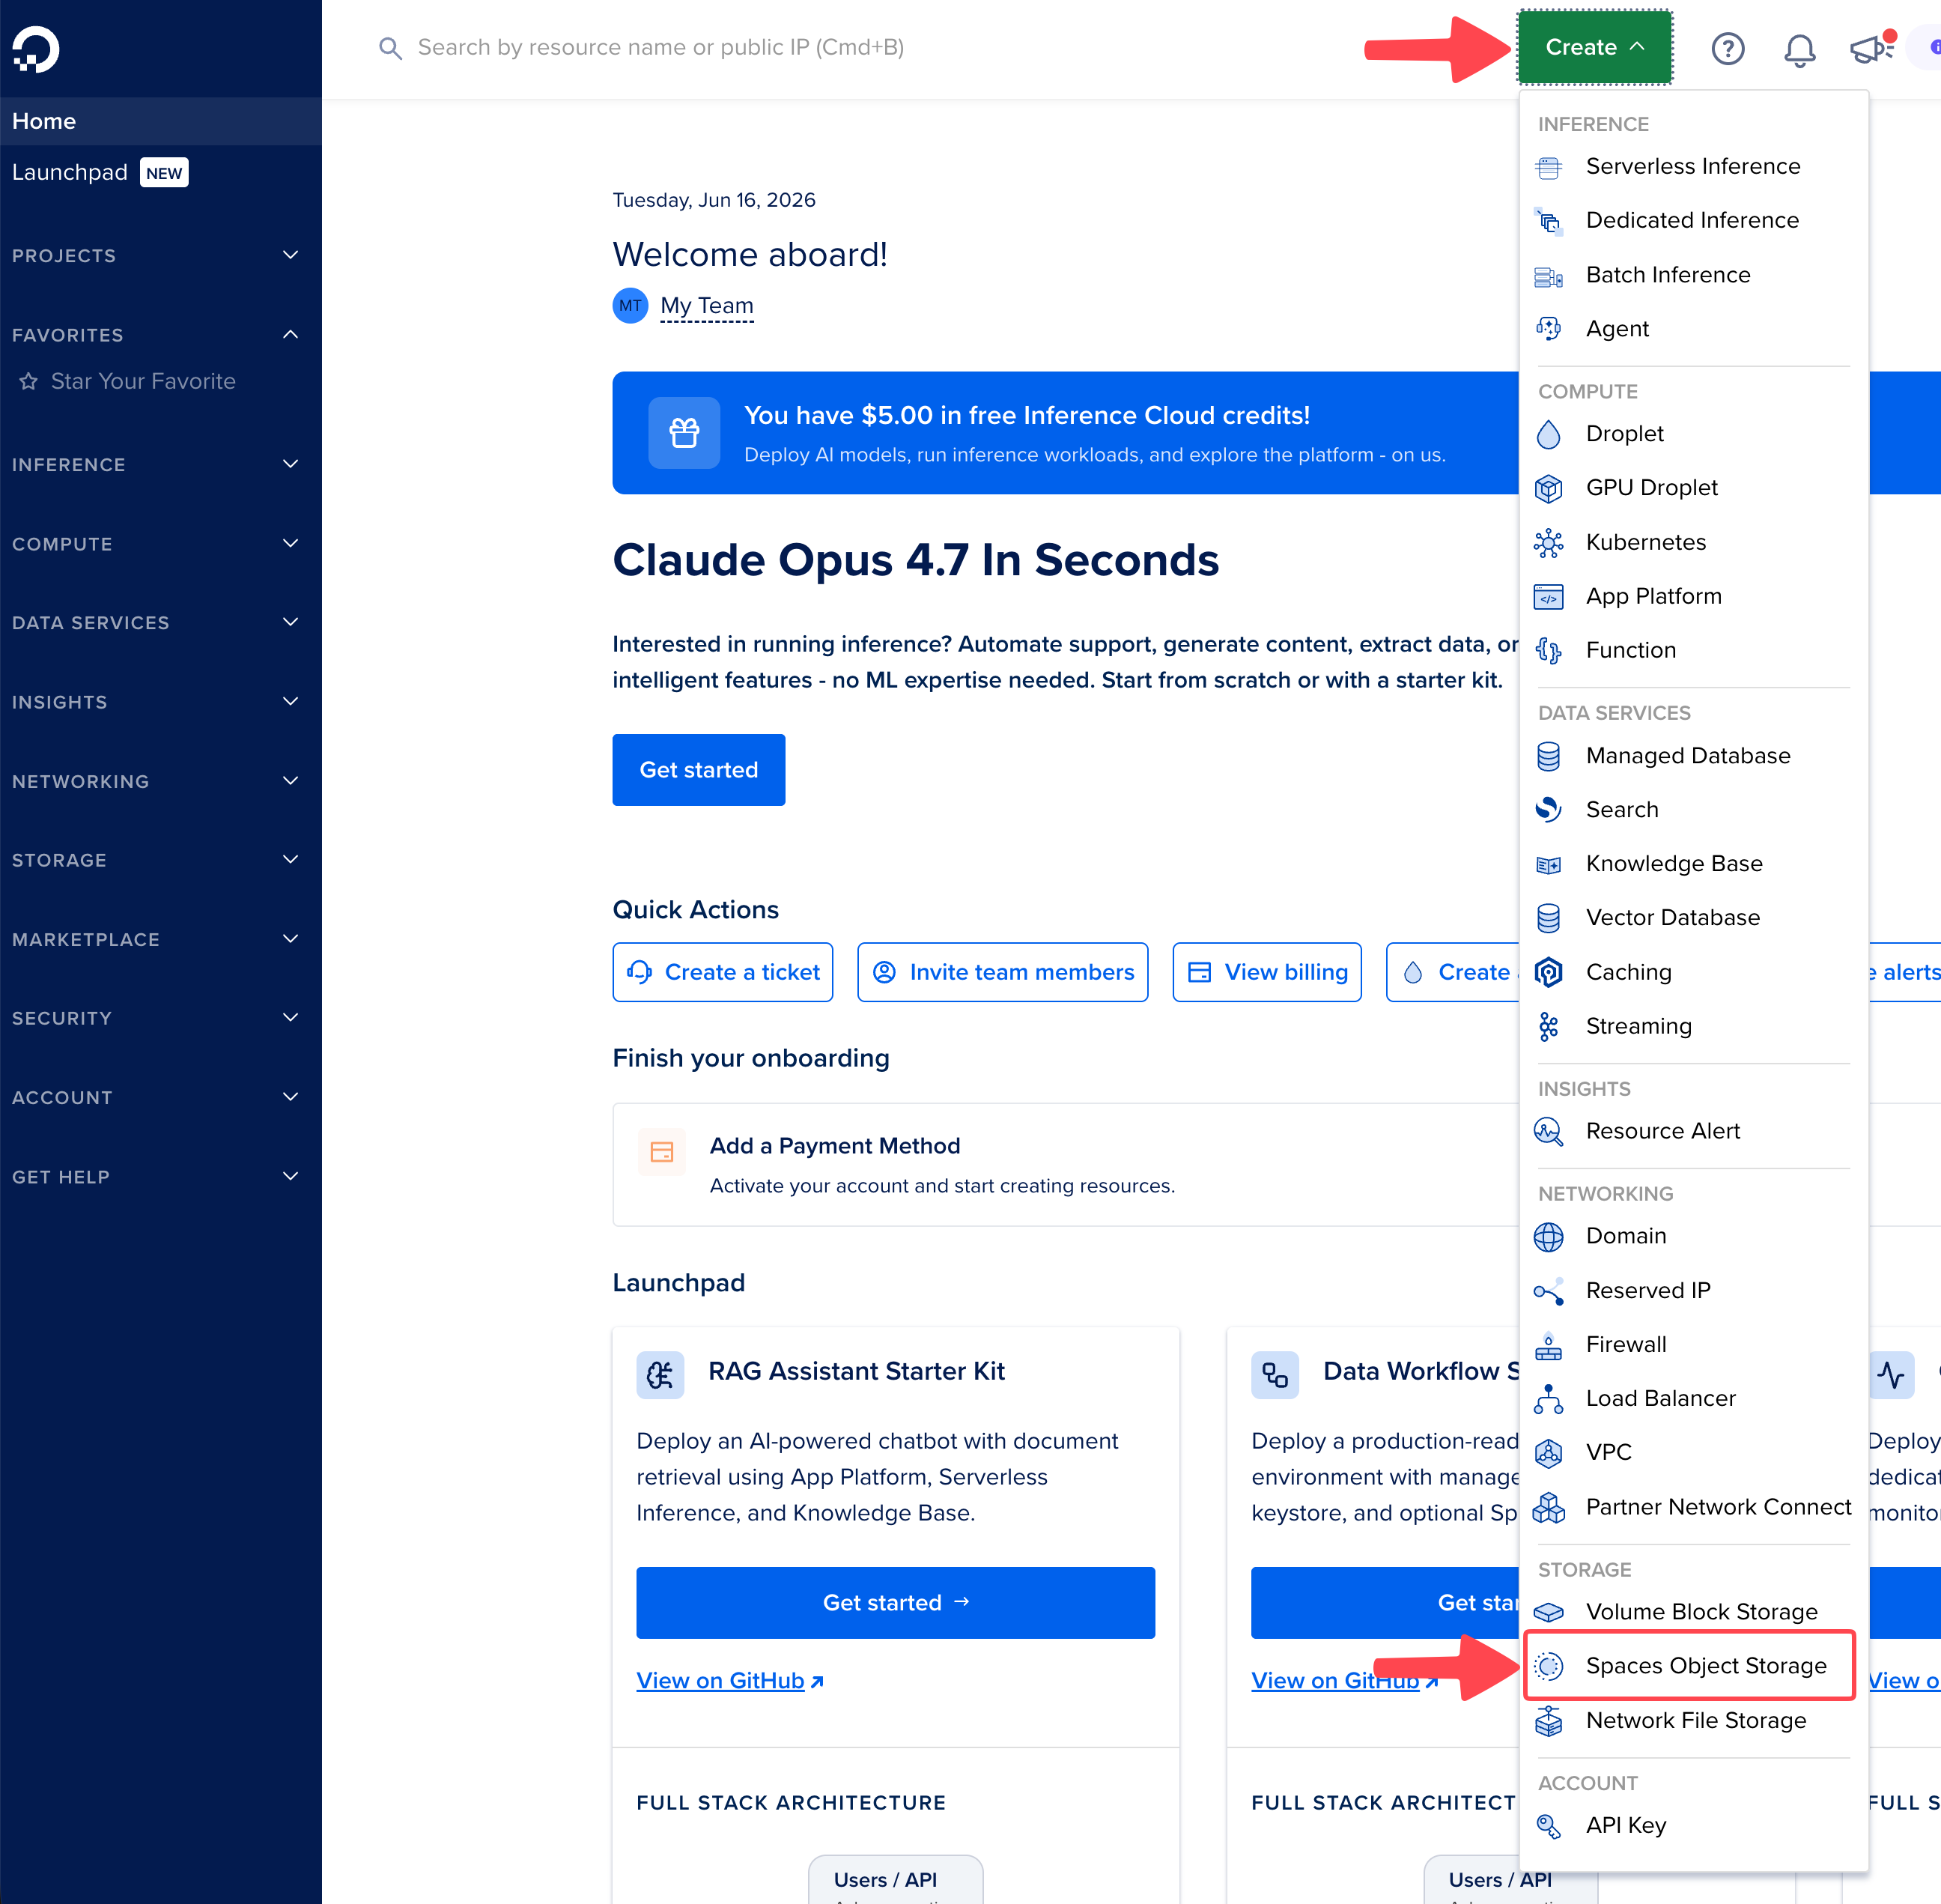Click the Firewall icon

(x=1548, y=1345)
